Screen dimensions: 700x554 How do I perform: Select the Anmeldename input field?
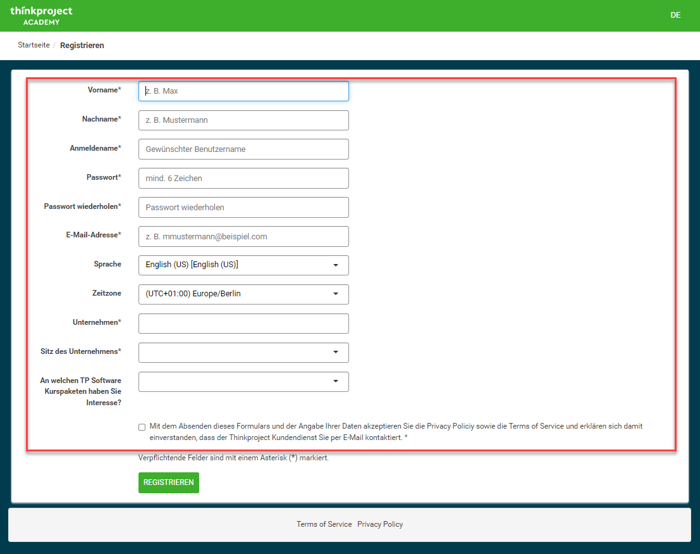coord(243,149)
